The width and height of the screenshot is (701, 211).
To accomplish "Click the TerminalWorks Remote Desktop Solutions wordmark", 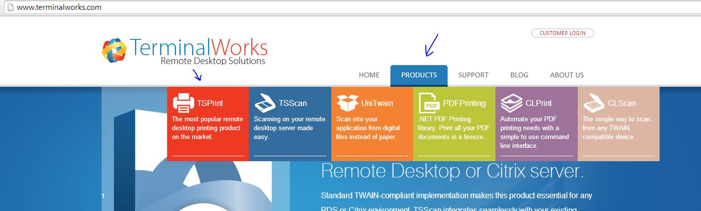I will (x=199, y=51).
